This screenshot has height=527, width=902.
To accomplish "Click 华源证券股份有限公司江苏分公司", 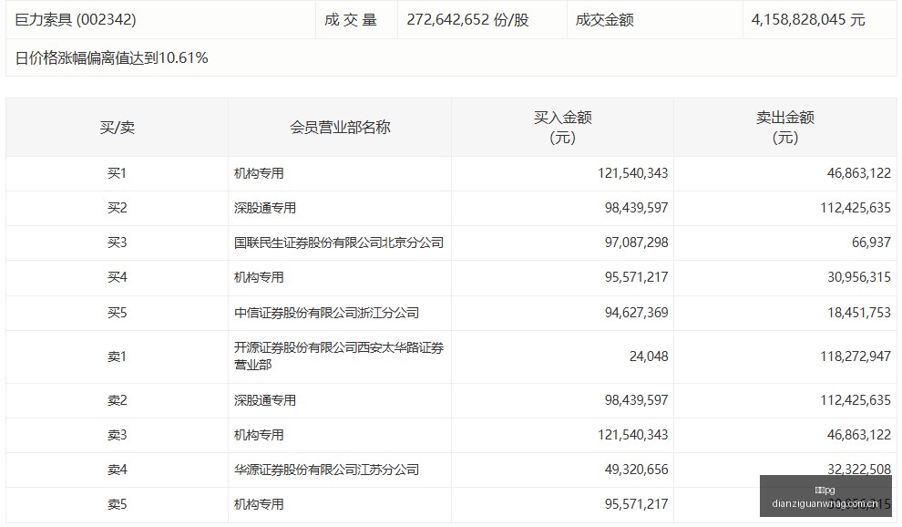I will coord(326,470).
